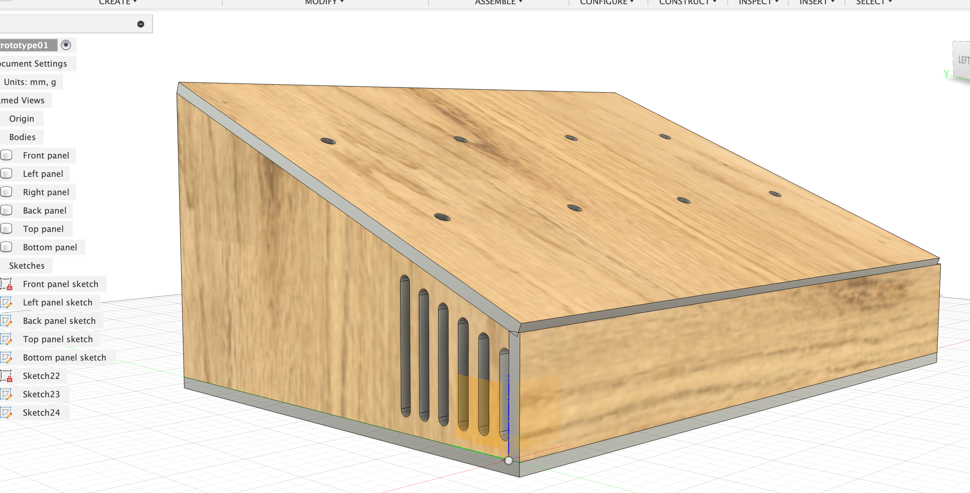970x493 pixels.
Task: Open the ASSEMBLE menu
Action: (498, 2)
